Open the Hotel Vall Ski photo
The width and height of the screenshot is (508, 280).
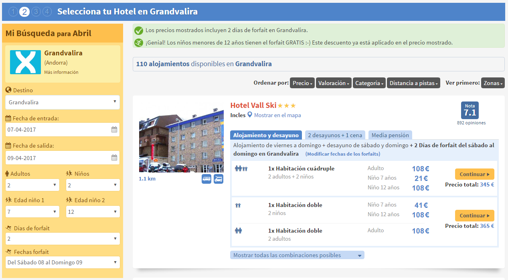181,140
